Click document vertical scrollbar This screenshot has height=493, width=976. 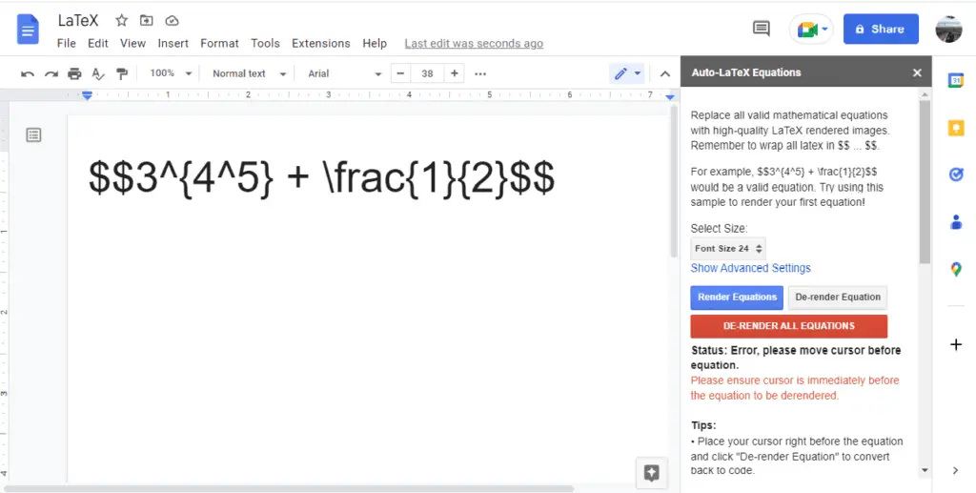[674, 182]
